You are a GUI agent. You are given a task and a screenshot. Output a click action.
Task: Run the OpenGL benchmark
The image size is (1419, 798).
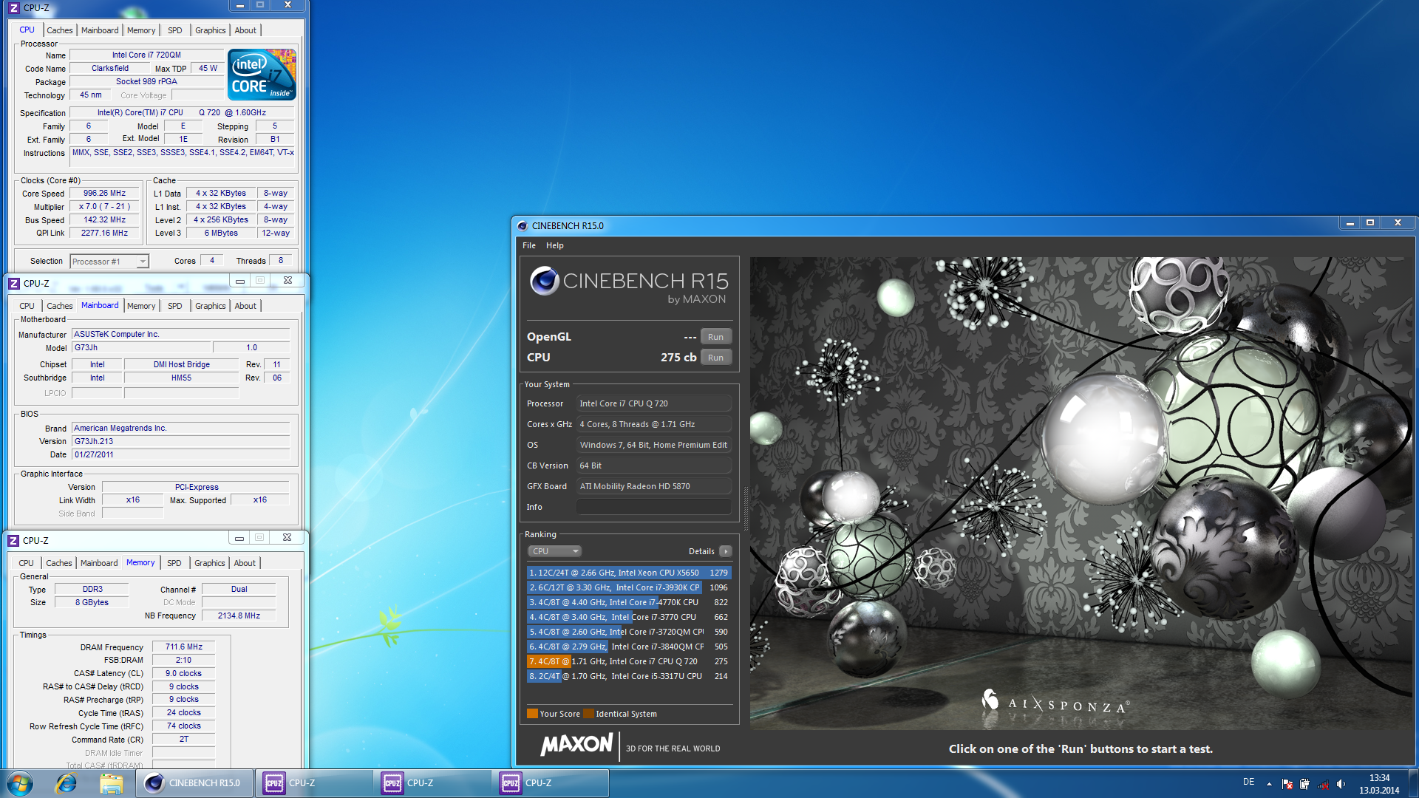pyautogui.click(x=715, y=337)
